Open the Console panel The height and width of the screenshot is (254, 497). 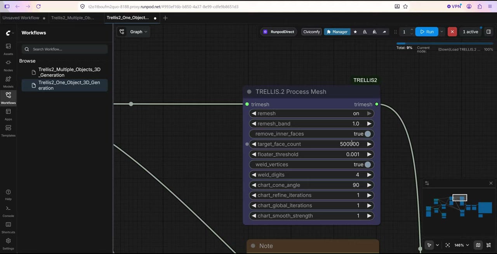click(8, 211)
